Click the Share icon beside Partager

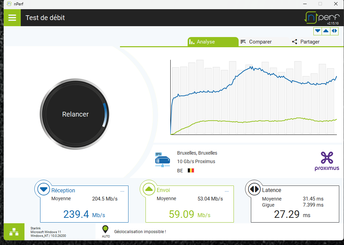[295, 42]
